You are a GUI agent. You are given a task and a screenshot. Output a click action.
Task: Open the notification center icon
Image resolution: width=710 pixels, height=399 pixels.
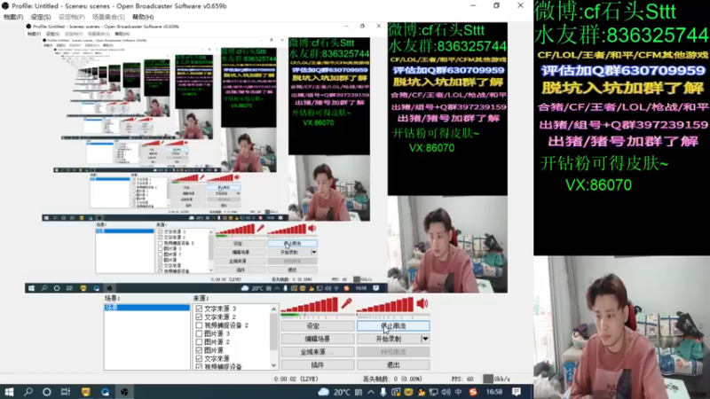coord(517,392)
